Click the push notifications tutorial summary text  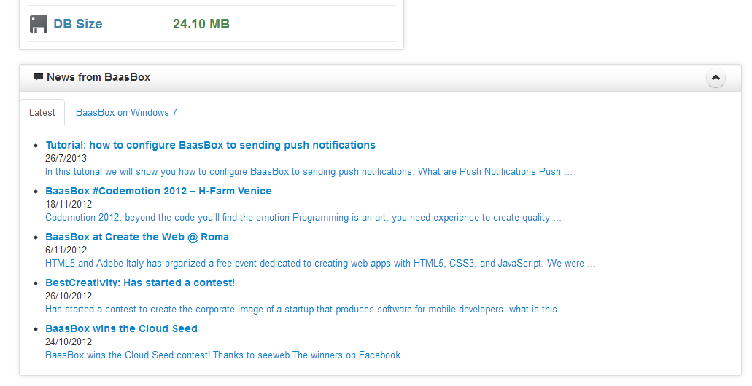309,171
